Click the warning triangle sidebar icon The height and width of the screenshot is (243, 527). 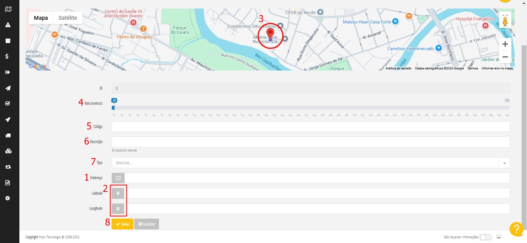(x=8, y=25)
